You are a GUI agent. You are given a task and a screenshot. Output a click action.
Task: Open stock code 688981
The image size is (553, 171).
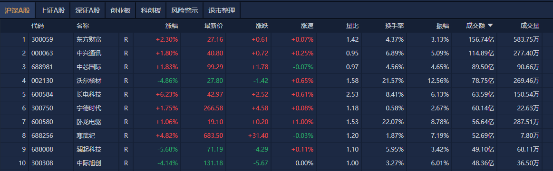(42, 67)
